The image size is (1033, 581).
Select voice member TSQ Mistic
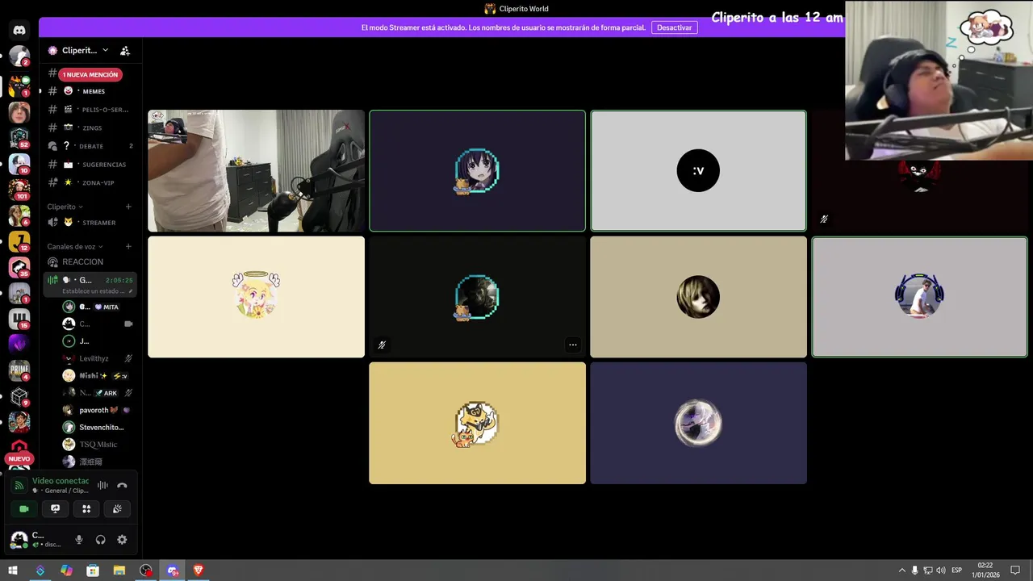pyautogui.click(x=98, y=445)
